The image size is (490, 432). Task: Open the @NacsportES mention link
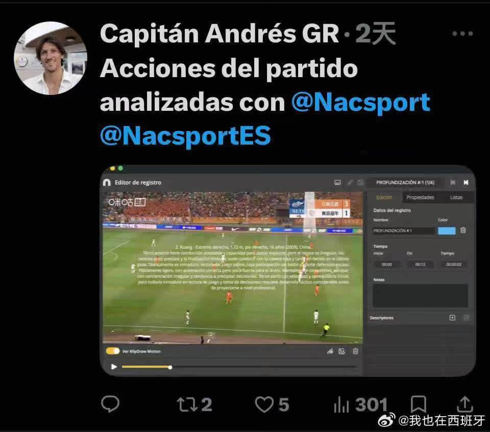(x=186, y=136)
